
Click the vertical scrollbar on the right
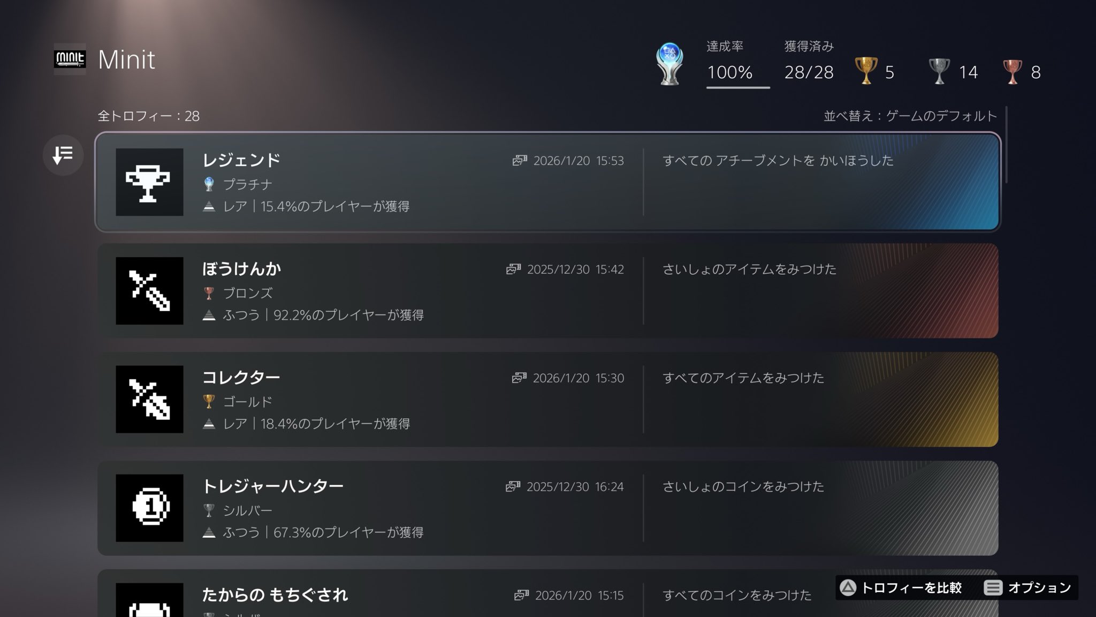pos(1006,145)
